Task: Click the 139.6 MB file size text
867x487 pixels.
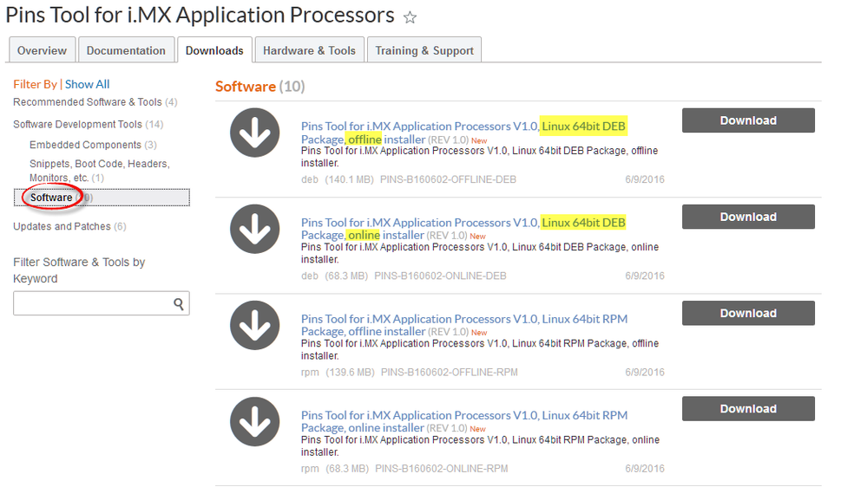Action: click(x=350, y=372)
